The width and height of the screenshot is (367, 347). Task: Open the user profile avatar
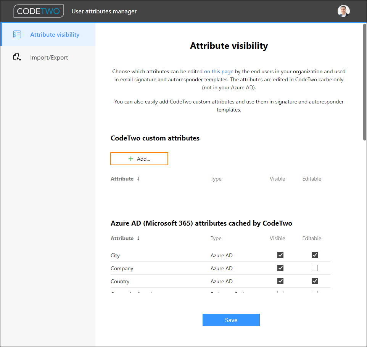(344, 11)
